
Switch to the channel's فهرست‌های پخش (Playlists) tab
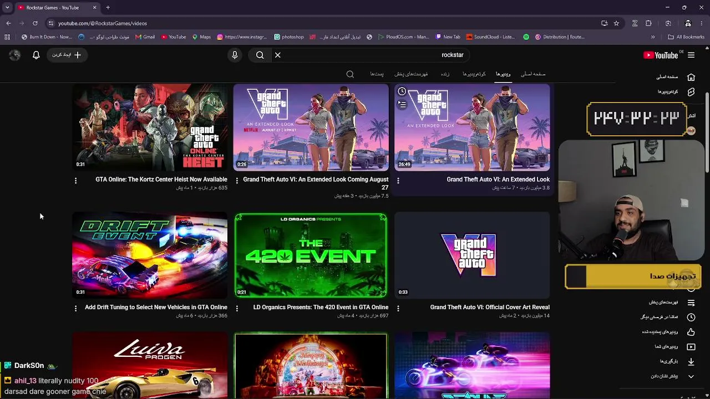(x=411, y=74)
